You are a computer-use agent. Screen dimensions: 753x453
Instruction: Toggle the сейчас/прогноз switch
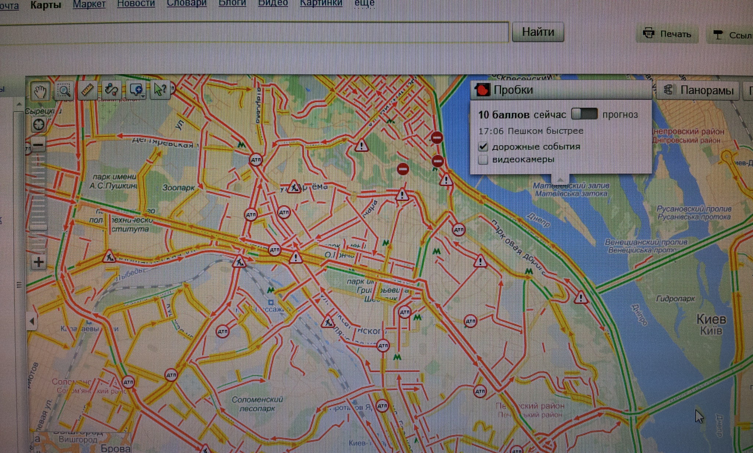[584, 114]
